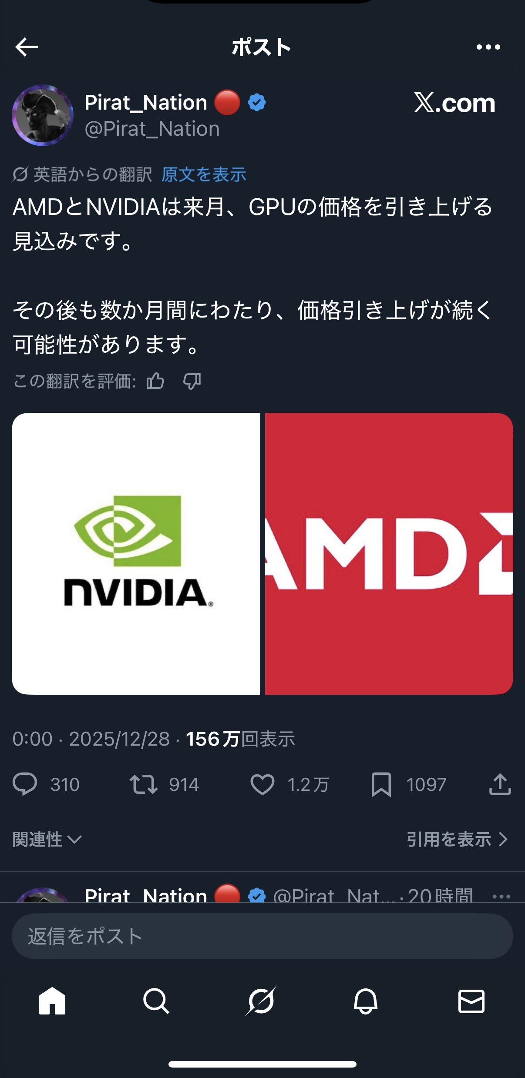Show original text via 原文を表示
The width and height of the screenshot is (525, 1078).
pos(204,174)
